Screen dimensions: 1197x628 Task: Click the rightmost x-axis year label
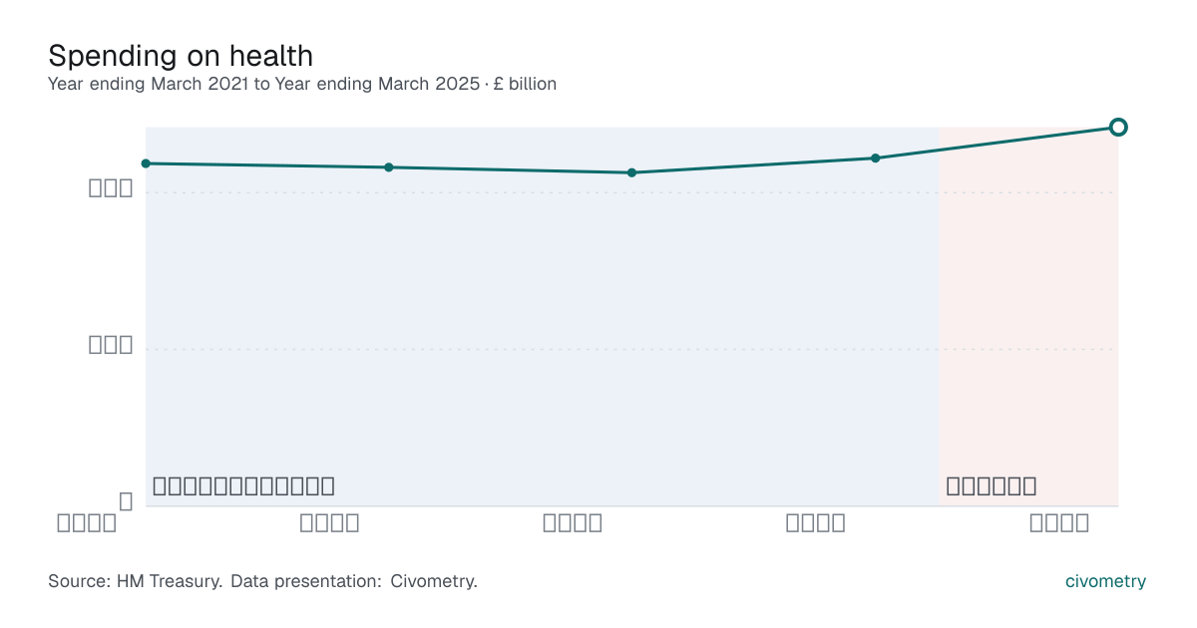click(x=1059, y=523)
